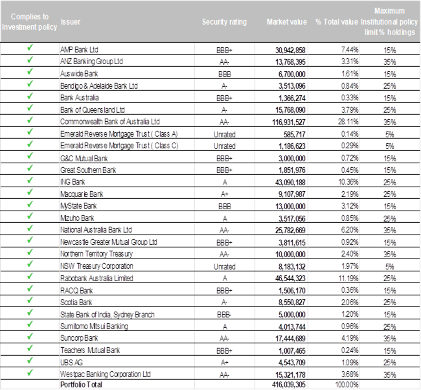Select the green checkmark beside Suncorp Bank
Image resolution: width=421 pixels, height=390 pixels.
(x=29, y=338)
